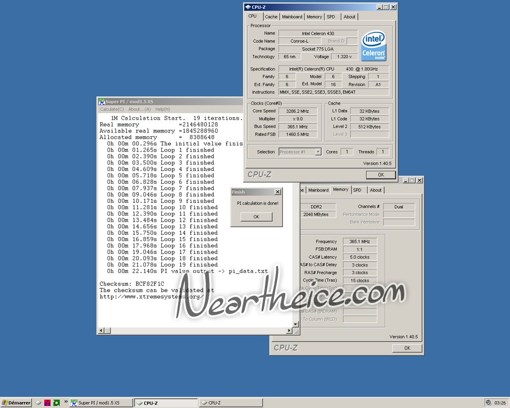Click the CPU-Z quick launch icon

38,403
